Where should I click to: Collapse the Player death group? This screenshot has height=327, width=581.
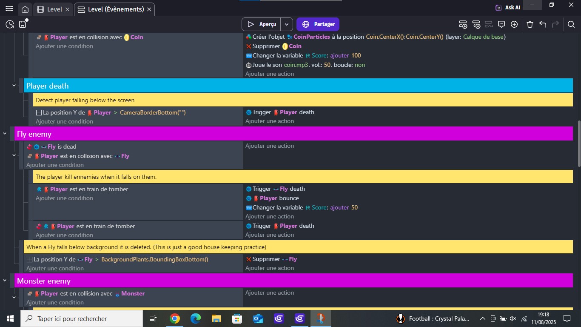click(x=14, y=86)
